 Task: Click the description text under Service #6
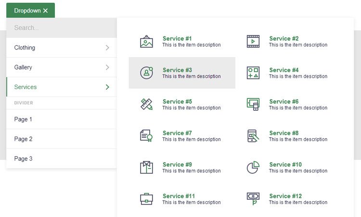pos(298,108)
